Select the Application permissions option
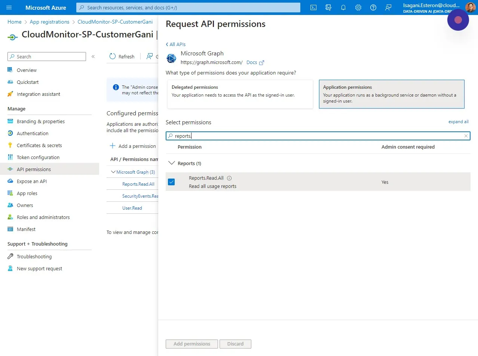This screenshot has width=478, height=356. [392, 94]
